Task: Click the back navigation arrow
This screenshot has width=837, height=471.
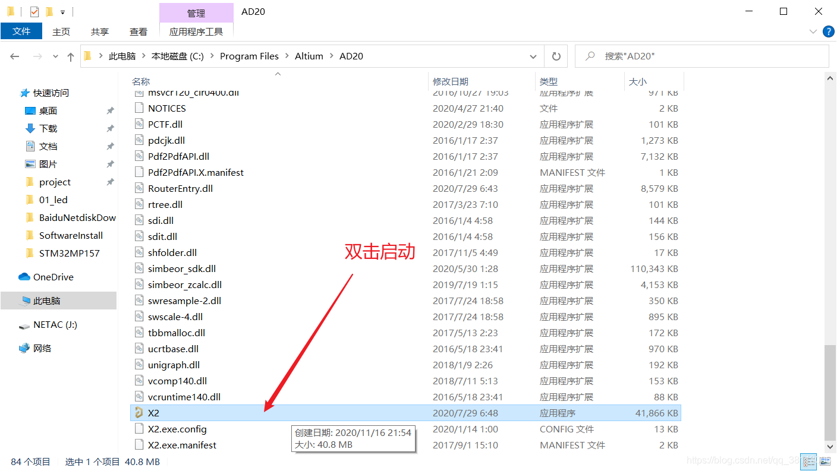Action: 15,56
